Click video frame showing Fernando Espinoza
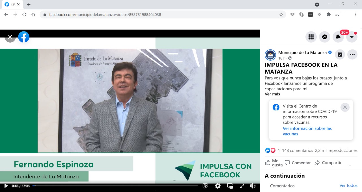Image resolution: width=362 pixels, height=192 pixels. (x=130, y=101)
